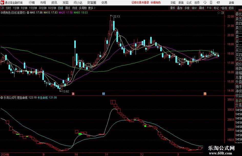Select the 日线 daily period tab
242x156 pixels.
[x=60, y=8]
